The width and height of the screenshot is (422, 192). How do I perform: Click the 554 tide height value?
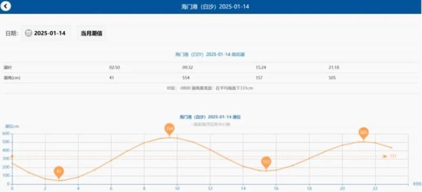point(186,78)
